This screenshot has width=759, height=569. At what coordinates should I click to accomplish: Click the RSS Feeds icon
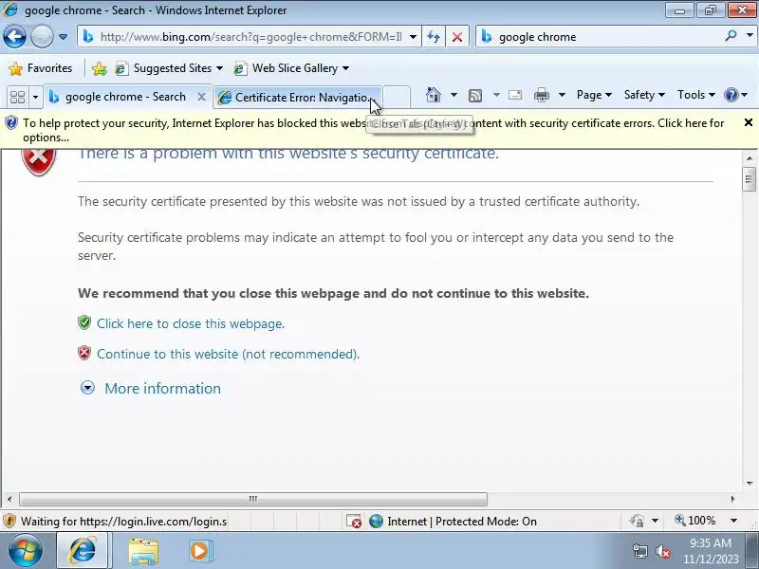tap(475, 96)
